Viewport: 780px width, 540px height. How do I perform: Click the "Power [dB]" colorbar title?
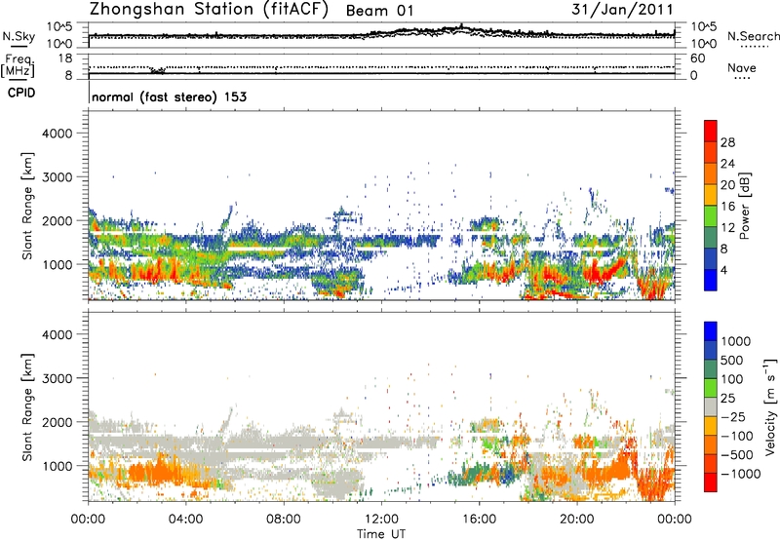745,206
